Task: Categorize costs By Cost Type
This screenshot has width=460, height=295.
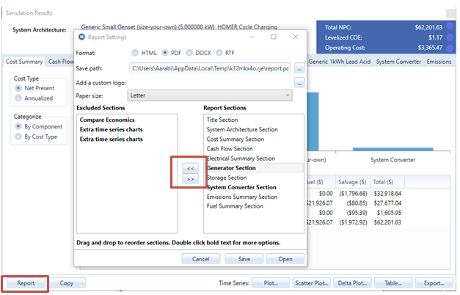Action: [19, 136]
